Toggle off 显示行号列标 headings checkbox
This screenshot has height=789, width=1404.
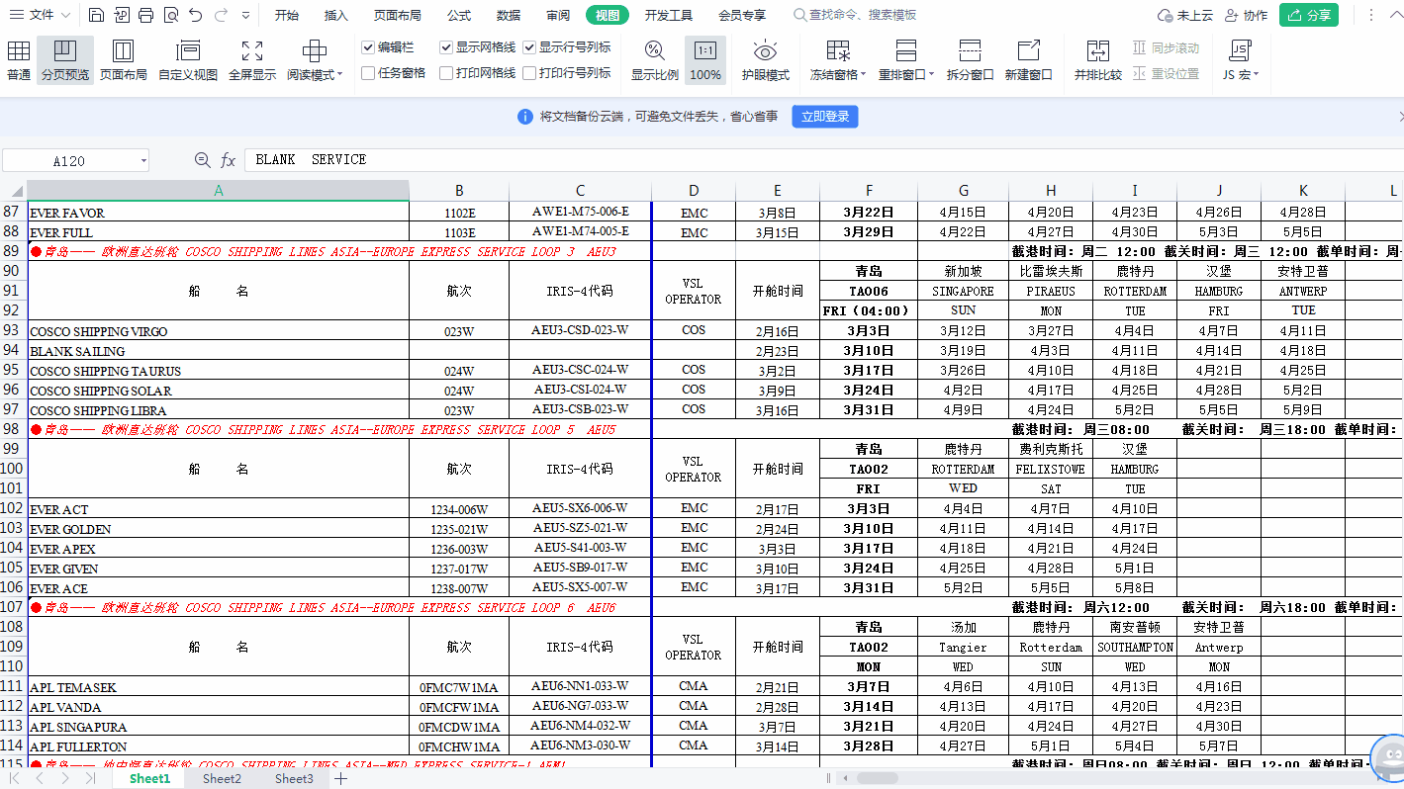click(530, 46)
